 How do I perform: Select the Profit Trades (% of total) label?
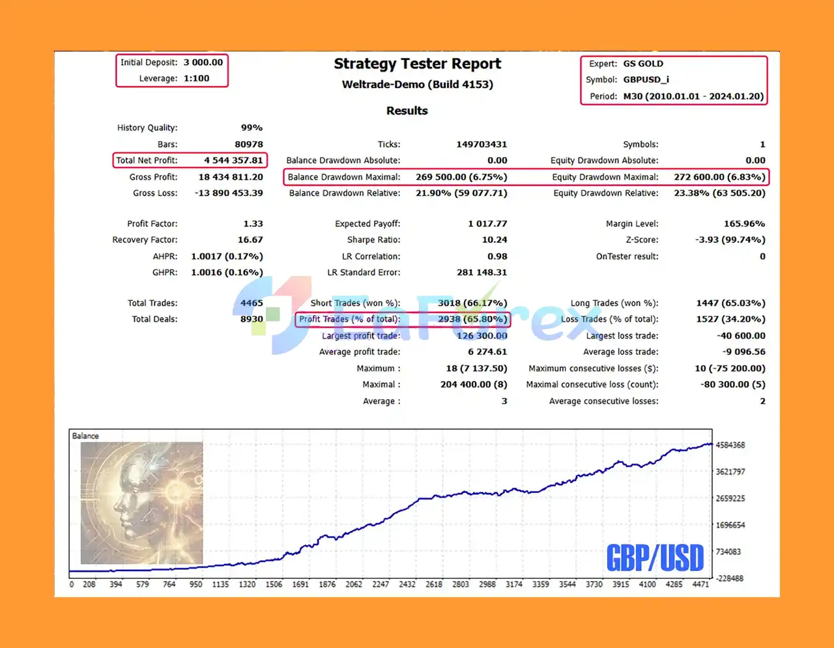349,319
